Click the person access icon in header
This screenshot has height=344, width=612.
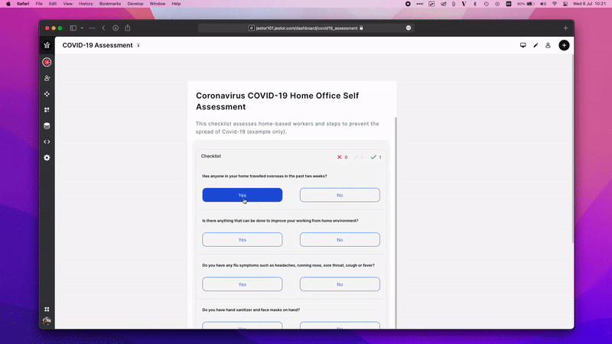tap(548, 45)
